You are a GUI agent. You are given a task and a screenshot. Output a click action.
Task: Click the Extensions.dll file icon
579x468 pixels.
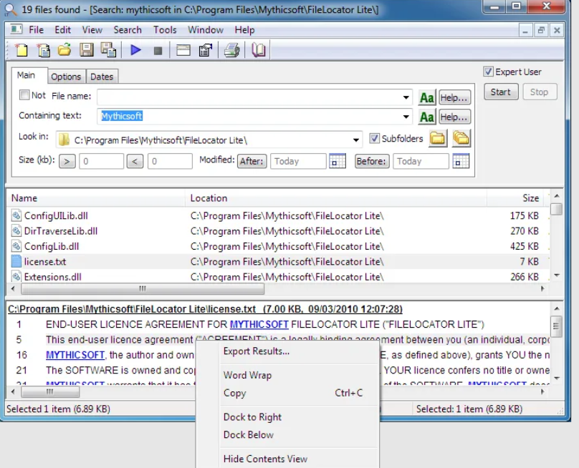pyautogui.click(x=16, y=277)
